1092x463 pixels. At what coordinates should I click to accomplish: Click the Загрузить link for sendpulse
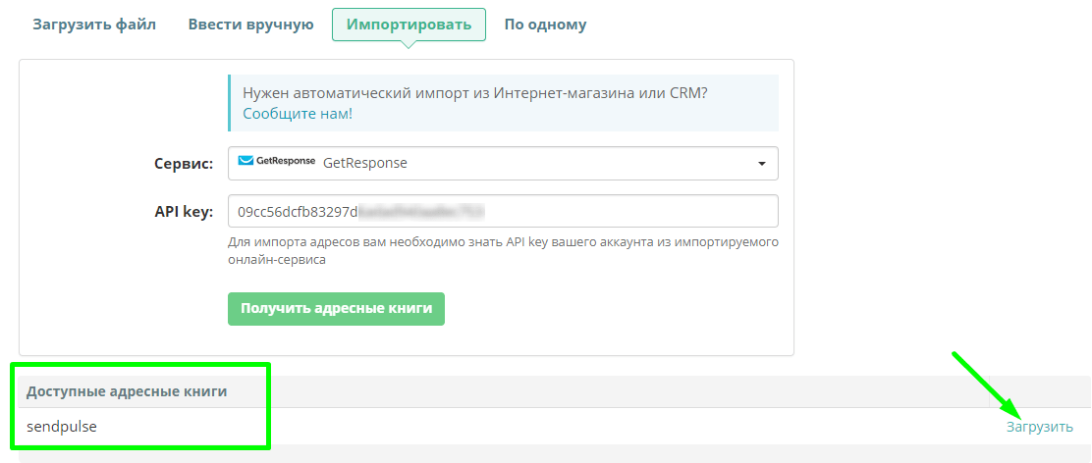pos(1039,427)
